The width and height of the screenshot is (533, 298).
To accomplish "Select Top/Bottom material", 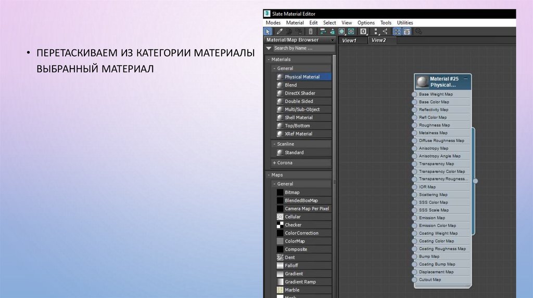I will pyautogui.click(x=303, y=126).
